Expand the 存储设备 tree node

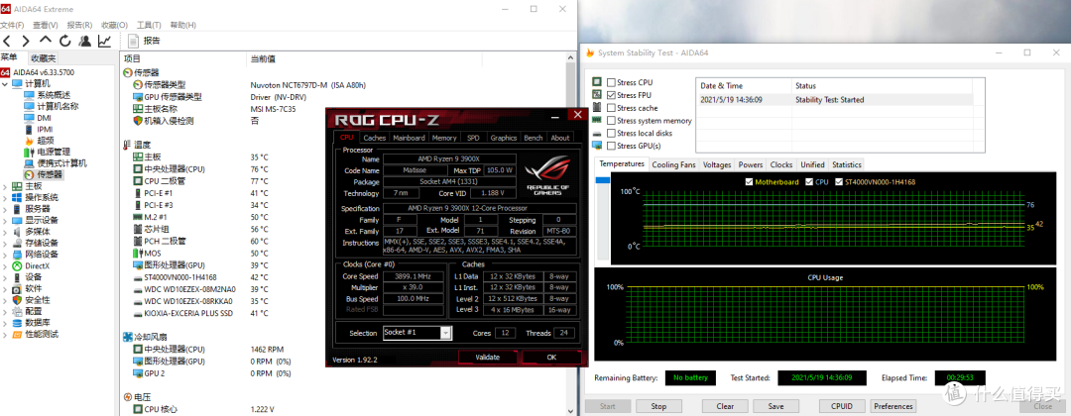click(6, 243)
